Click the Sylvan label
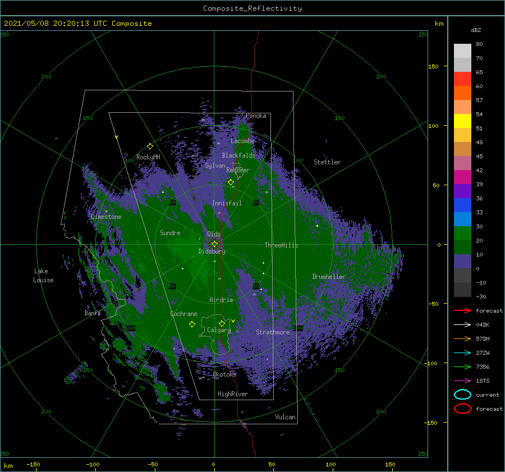Viewport: 505px width, 472px height. click(x=215, y=166)
